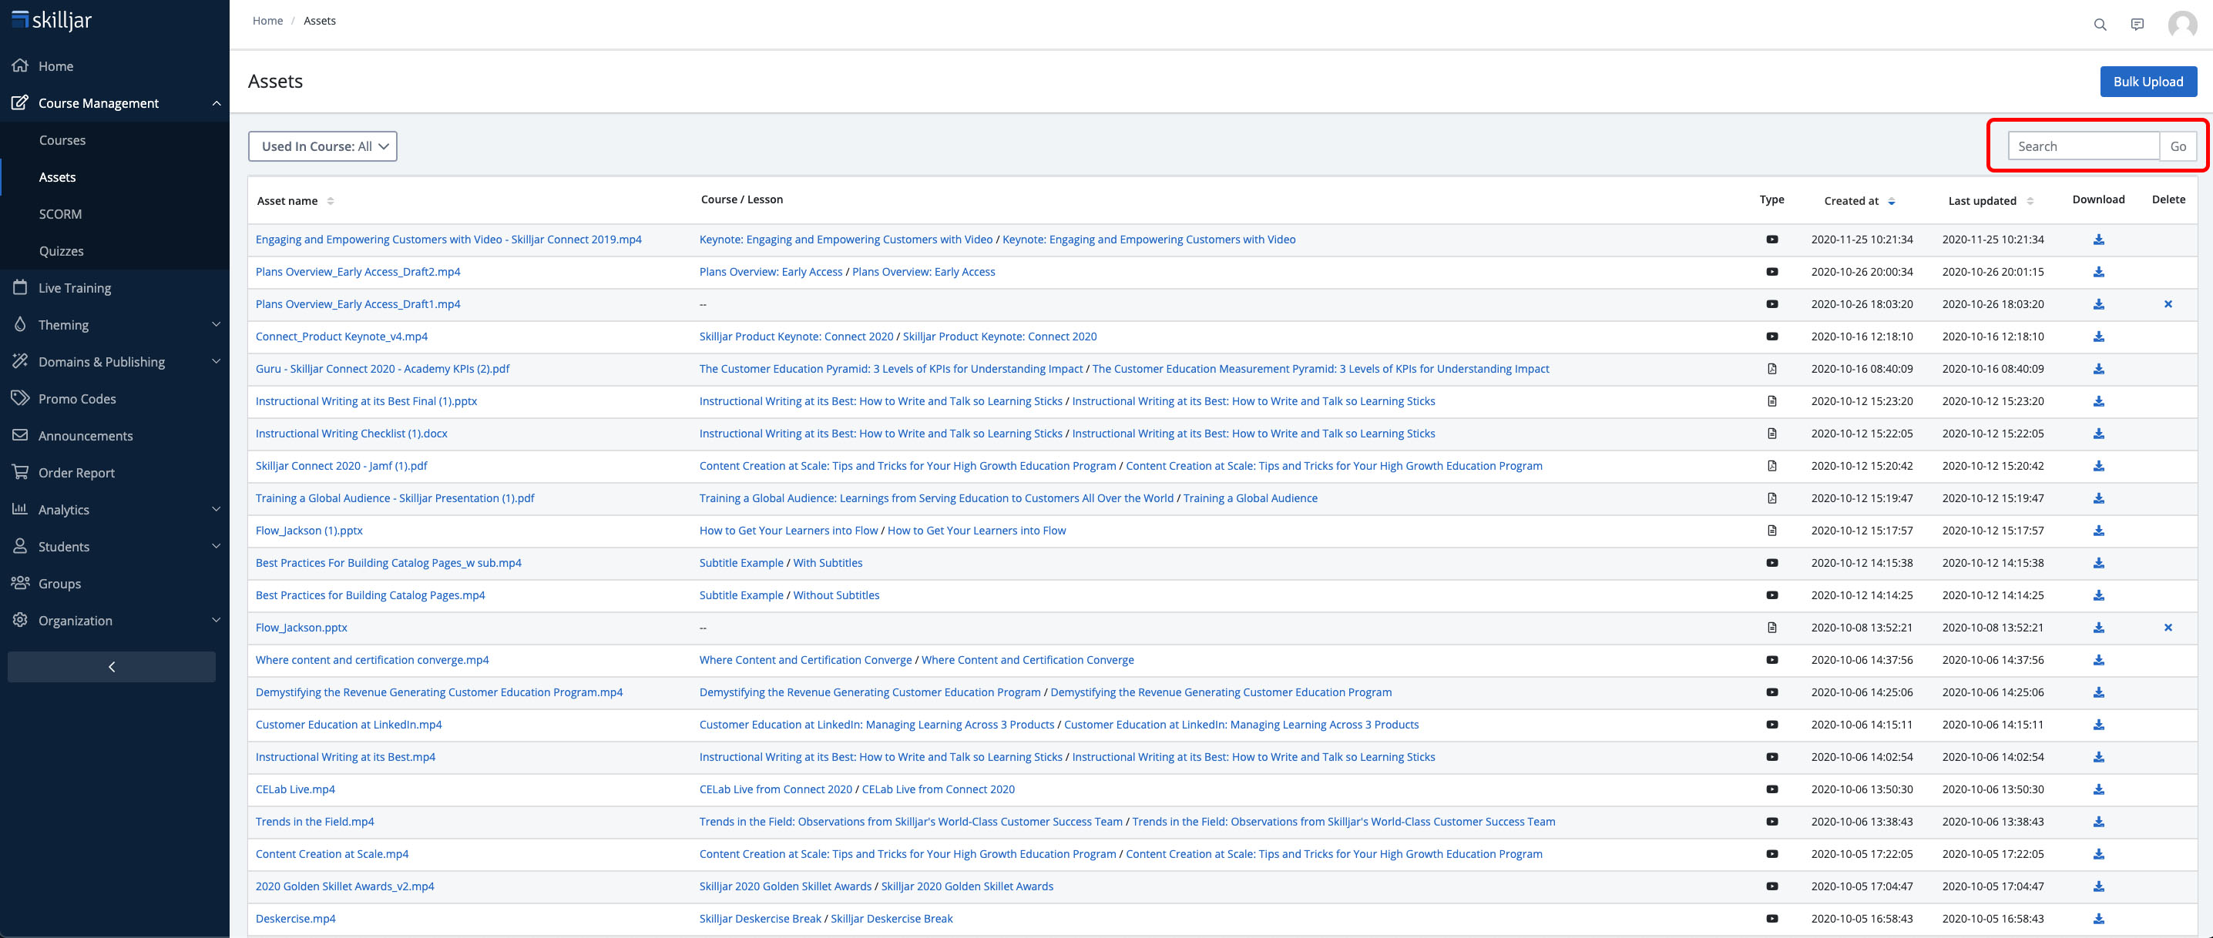
Task: Open Training a Global Audience lesson link
Action: coord(1250,498)
